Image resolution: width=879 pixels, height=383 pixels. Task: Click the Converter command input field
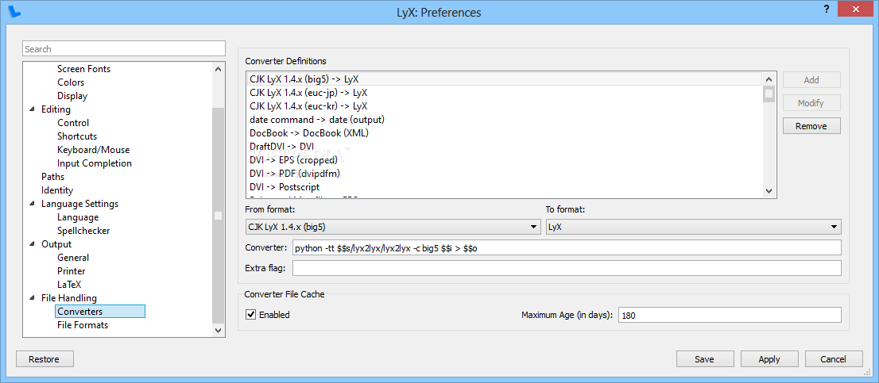coord(567,247)
